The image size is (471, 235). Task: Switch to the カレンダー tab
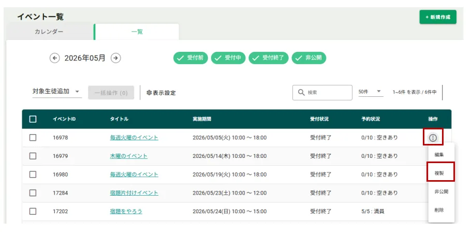click(49, 32)
